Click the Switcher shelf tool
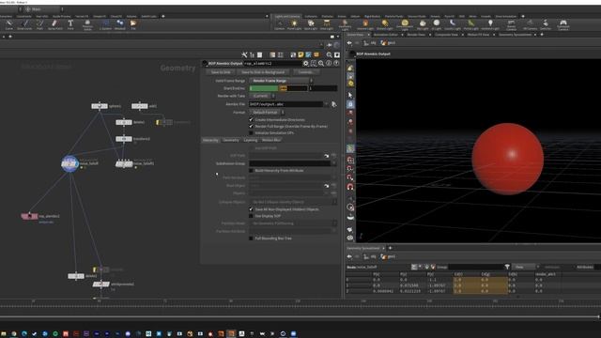The width and height of the screenshot is (601, 338). [x=546, y=25]
